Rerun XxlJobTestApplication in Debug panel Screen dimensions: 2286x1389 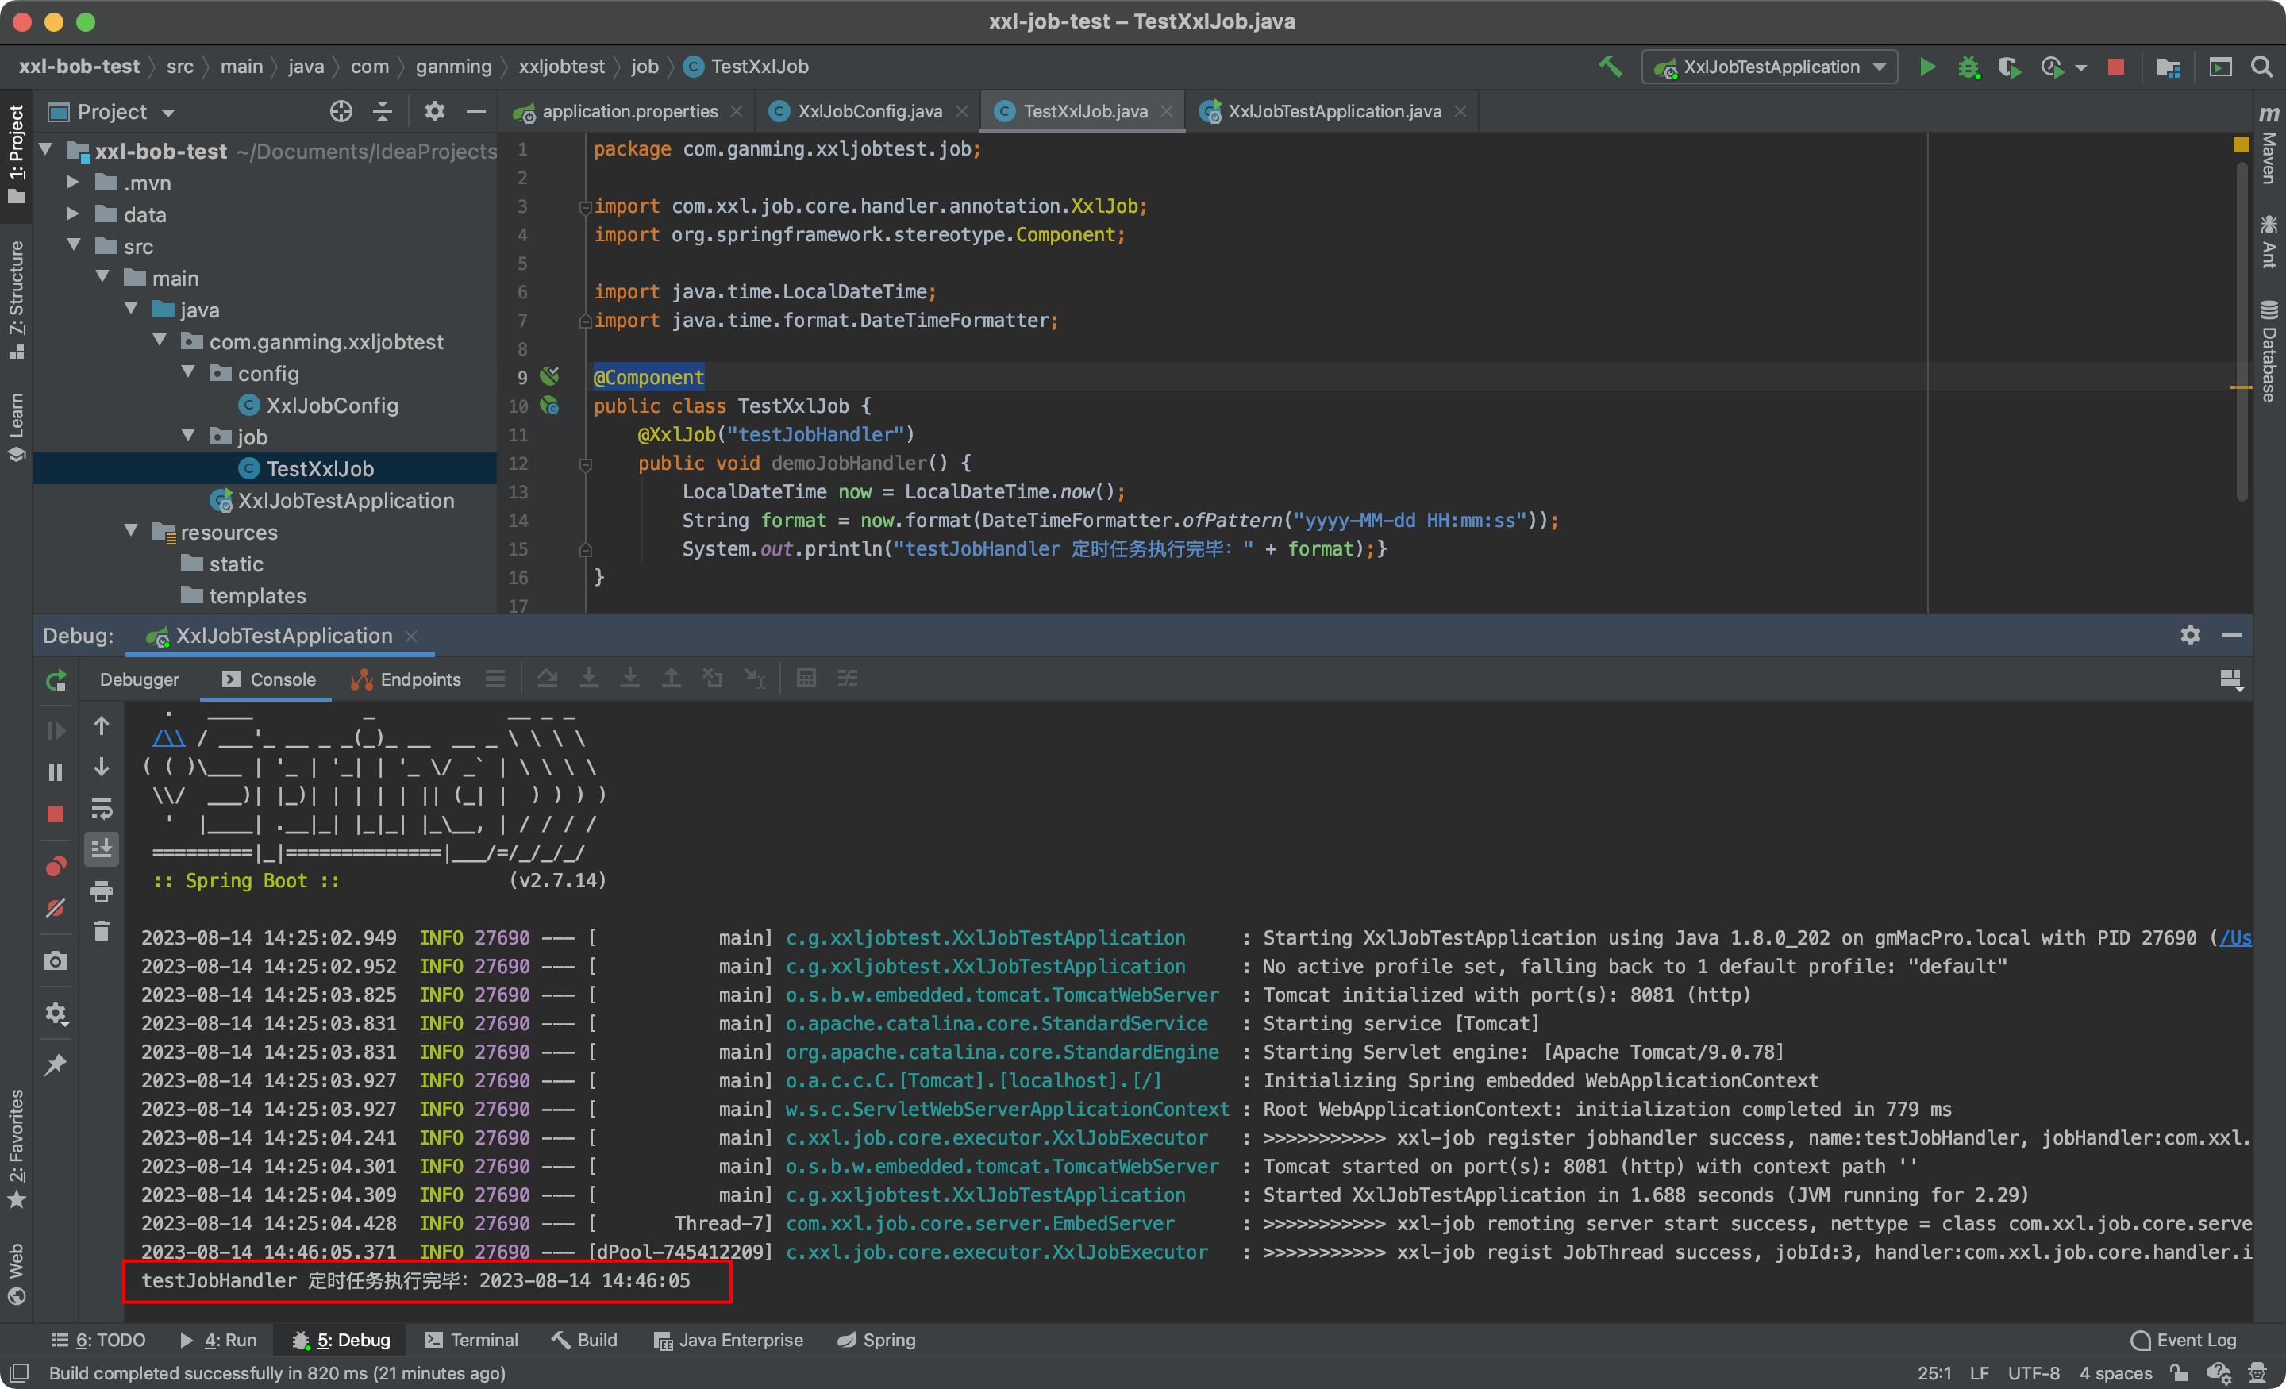(x=56, y=680)
